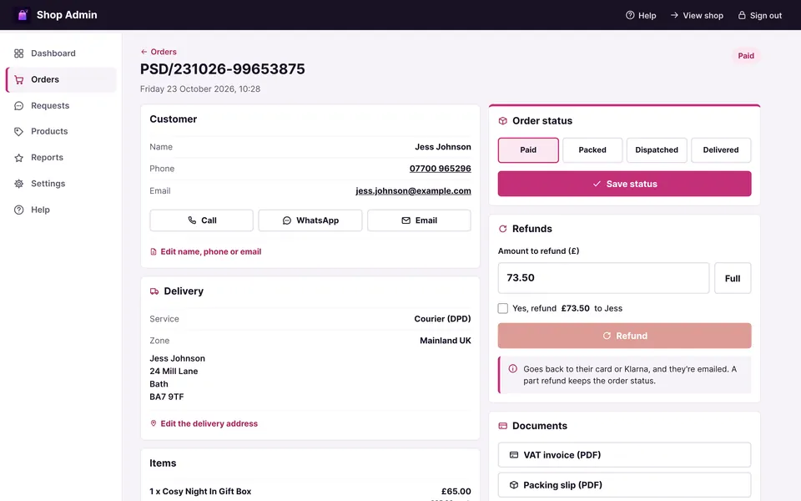Click the Packing slip (PDF) text label
Viewport: 801px width, 501px height.
[562, 485]
